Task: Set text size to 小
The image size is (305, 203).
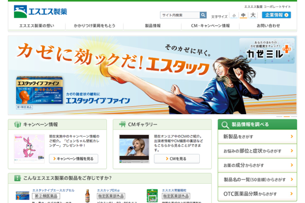Action: 234,15
